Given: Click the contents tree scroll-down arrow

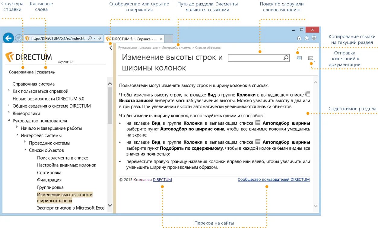Looking at the screenshot, I should coord(110,205).
